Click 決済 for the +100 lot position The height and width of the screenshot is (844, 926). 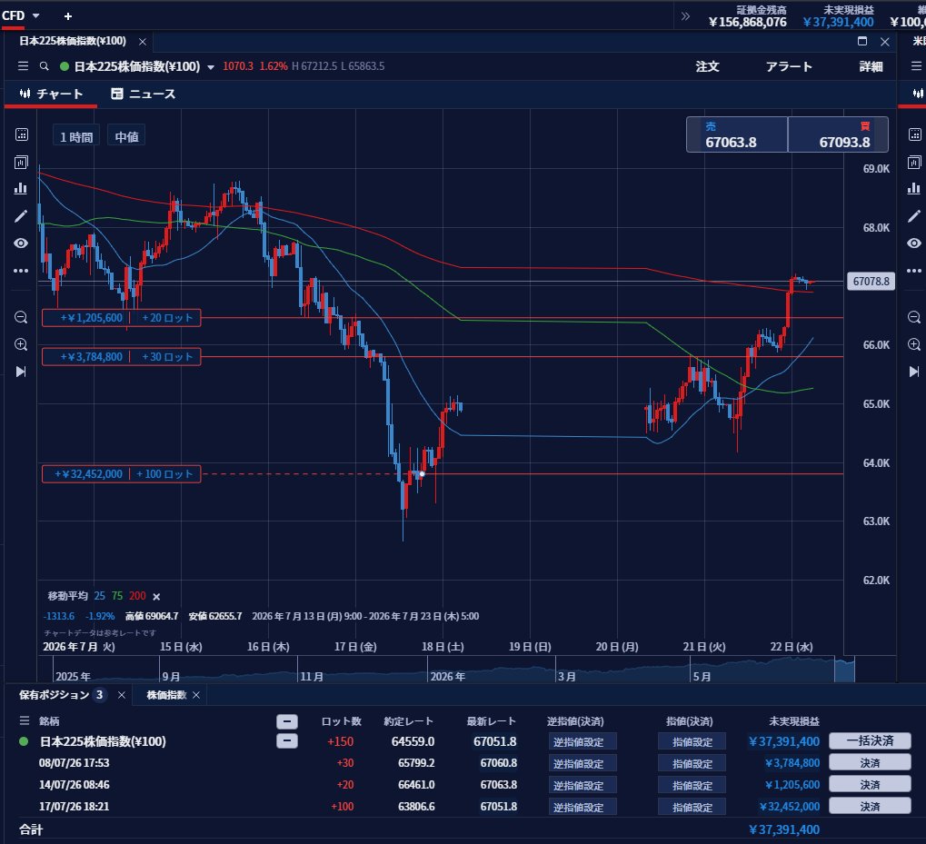coord(870,806)
